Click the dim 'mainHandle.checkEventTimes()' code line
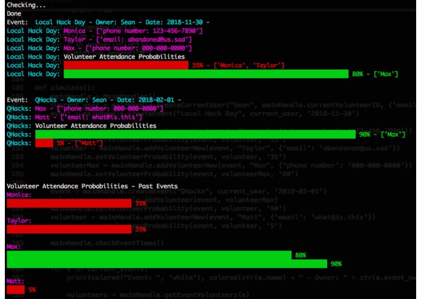The image size is (421, 299). (107, 243)
